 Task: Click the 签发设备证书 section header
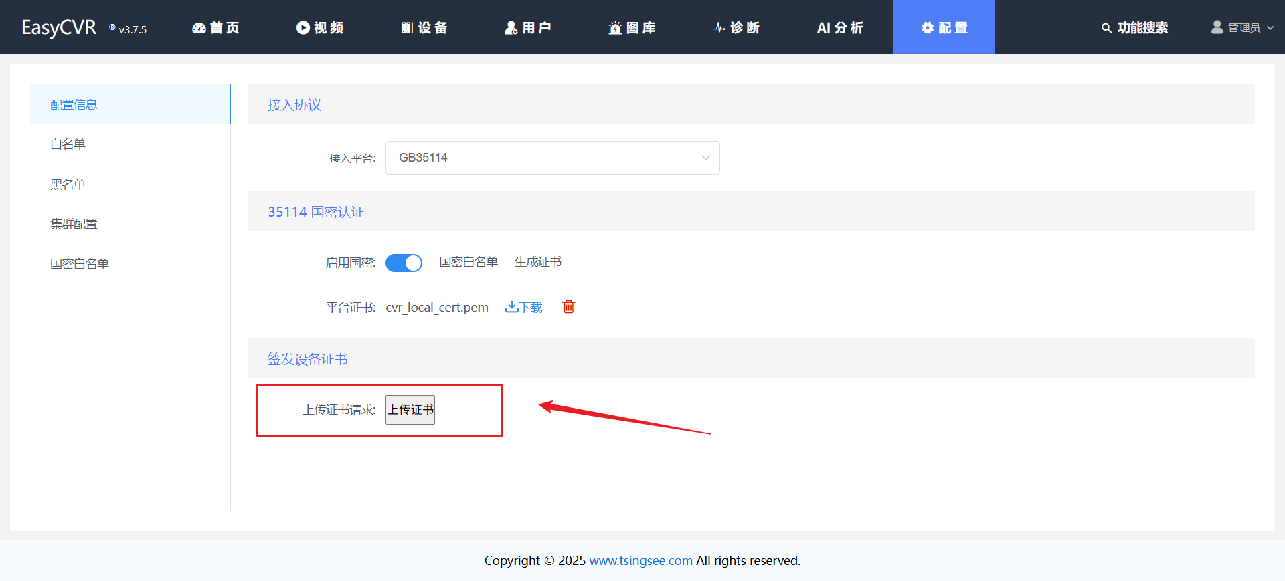click(x=751, y=358)
